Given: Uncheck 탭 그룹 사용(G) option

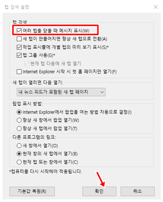Looking at the screenshot, I should tap(19, 55).
